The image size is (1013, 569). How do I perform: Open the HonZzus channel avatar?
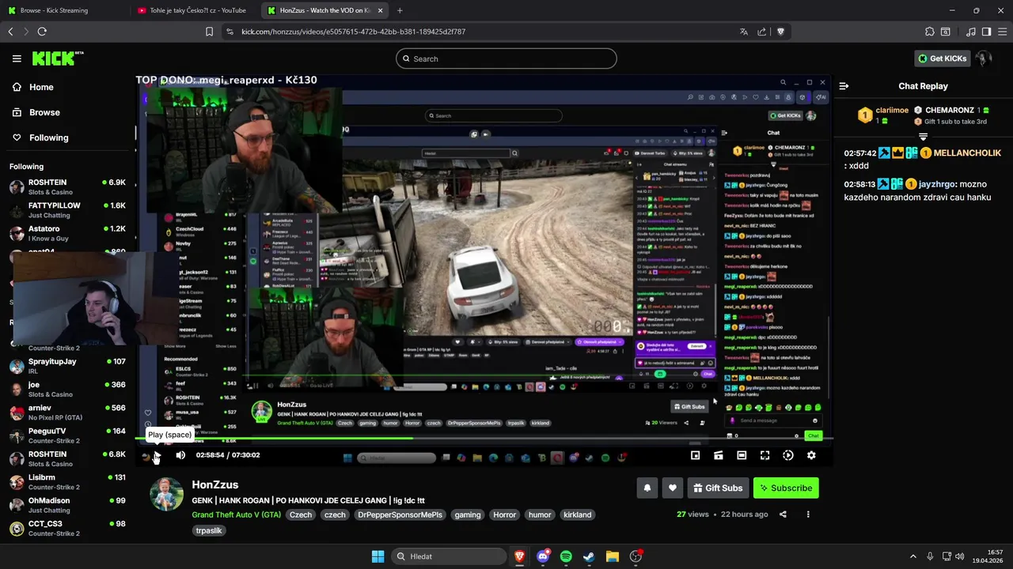[167, 495]
